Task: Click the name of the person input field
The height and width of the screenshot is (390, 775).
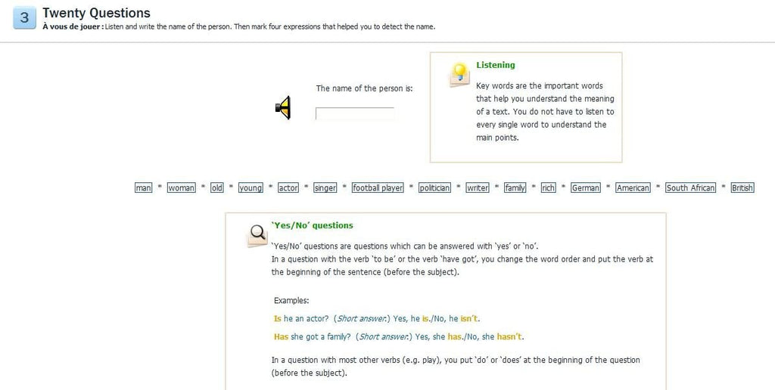Action: click(355, 113)
